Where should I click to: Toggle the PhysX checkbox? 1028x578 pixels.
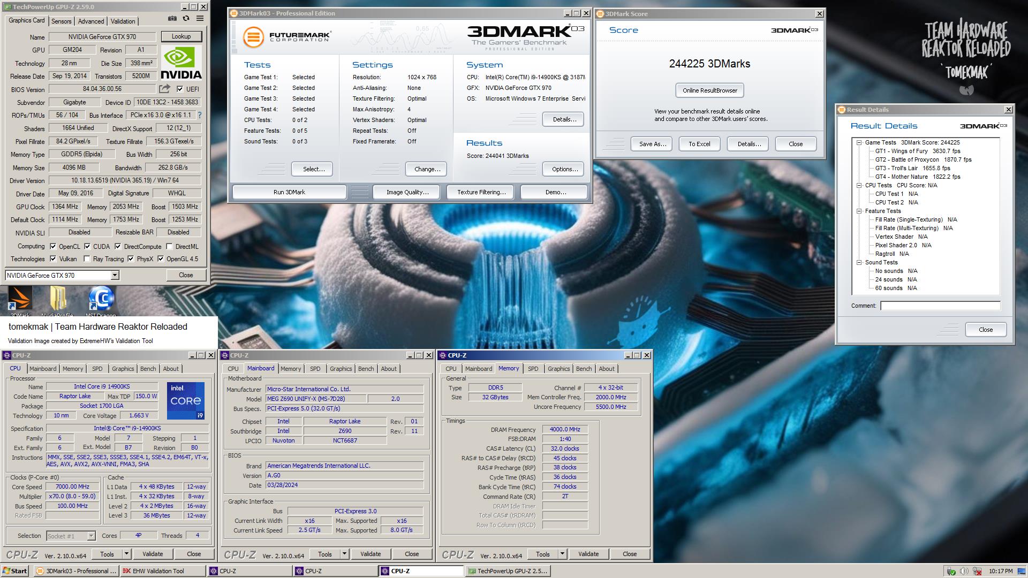click(x=131, y=259)
